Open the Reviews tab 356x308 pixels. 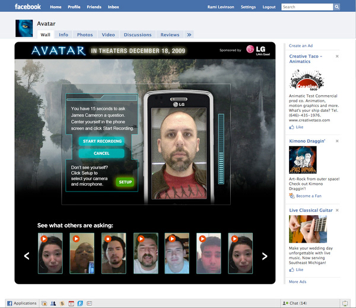pos(170,34)
